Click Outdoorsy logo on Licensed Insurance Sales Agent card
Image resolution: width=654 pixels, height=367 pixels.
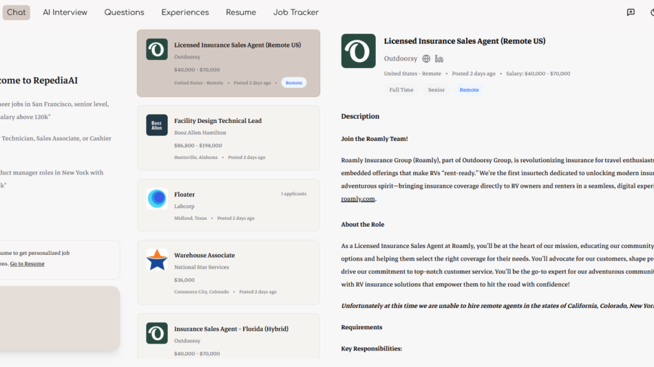[157, 49]
